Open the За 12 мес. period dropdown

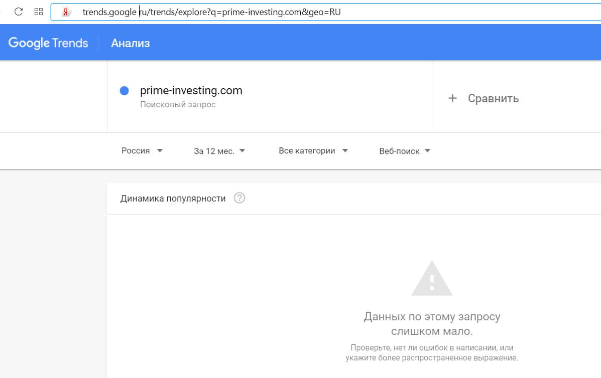219,151
